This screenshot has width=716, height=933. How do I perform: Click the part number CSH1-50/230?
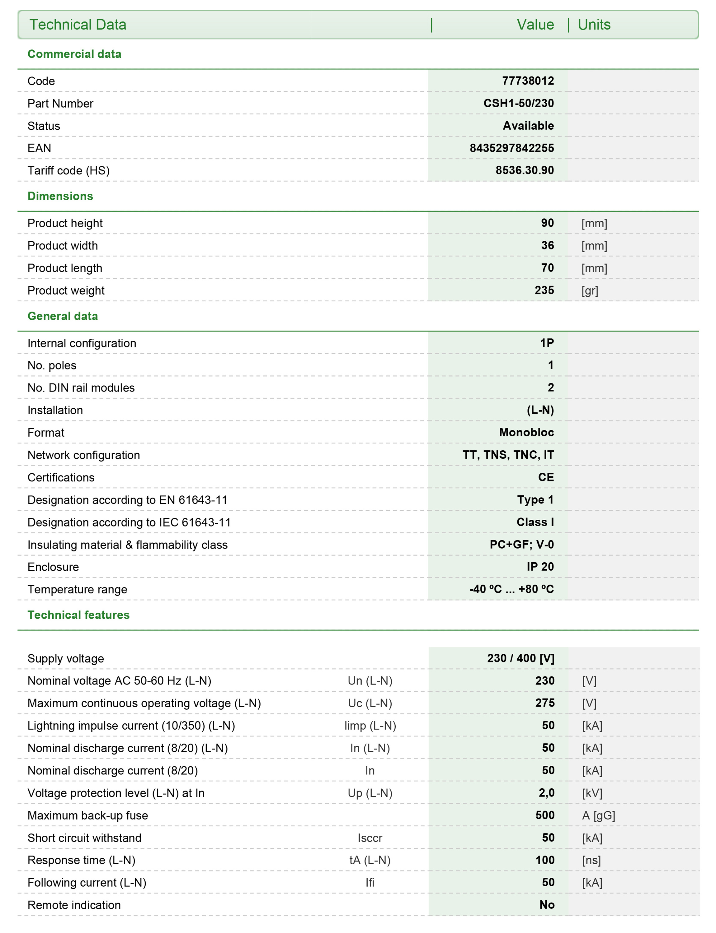[519, 103]
